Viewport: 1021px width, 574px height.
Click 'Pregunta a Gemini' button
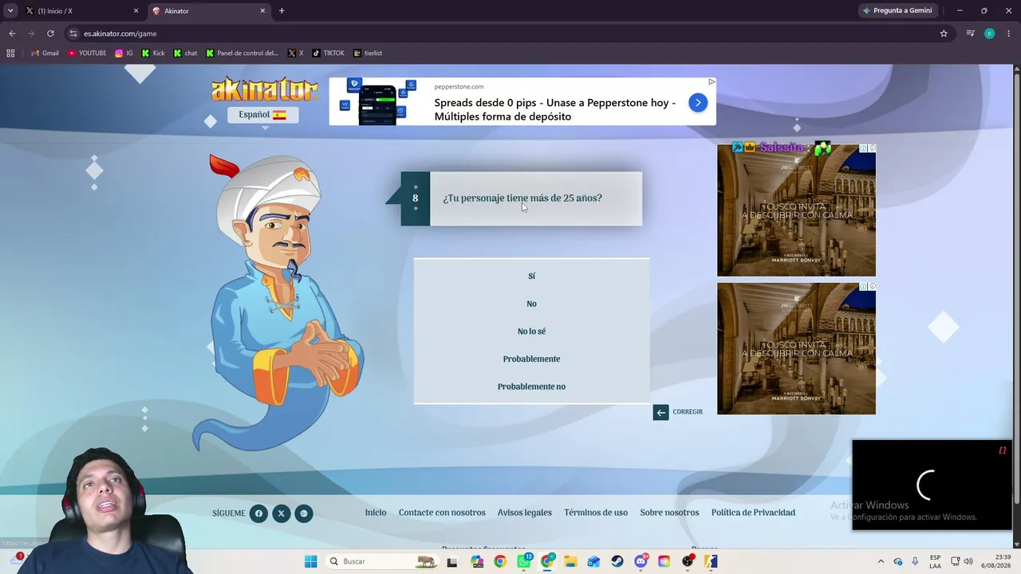pyautogui.click(x=897, y=11)
